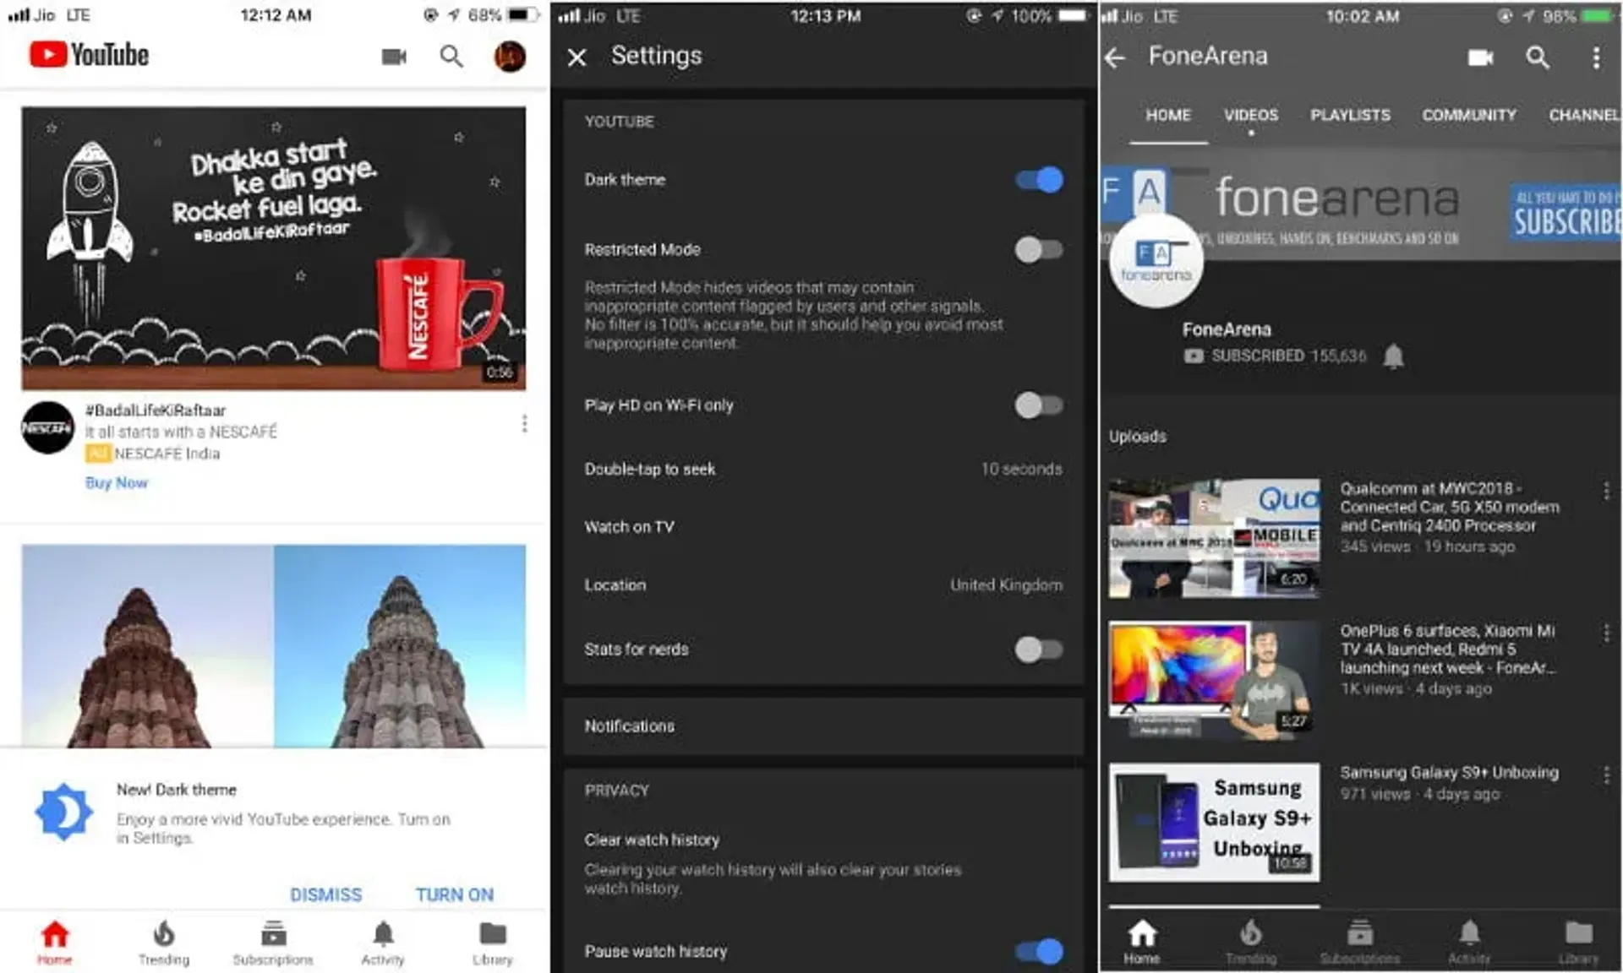
Task: Tap battery indicator in Settings status bar
Action: click(x=1074, y=16)
